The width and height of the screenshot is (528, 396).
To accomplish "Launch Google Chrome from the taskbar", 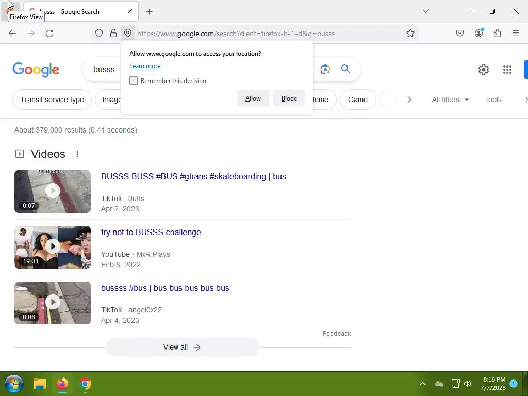I will tap(85, 384).
